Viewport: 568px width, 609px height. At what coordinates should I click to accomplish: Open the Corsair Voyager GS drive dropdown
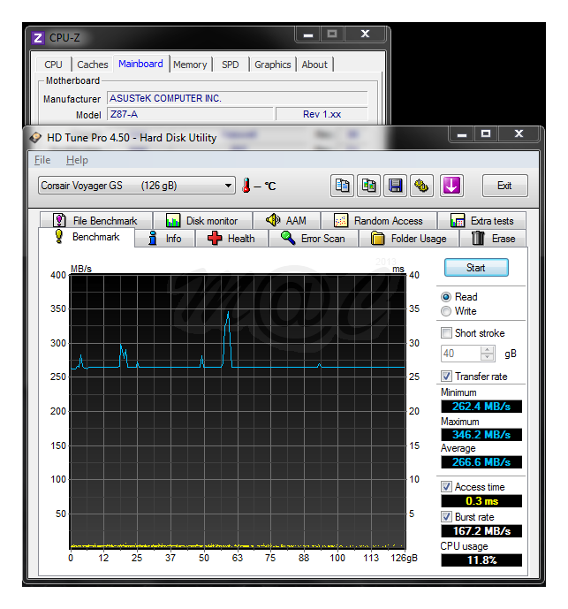(x=137, y=186)
